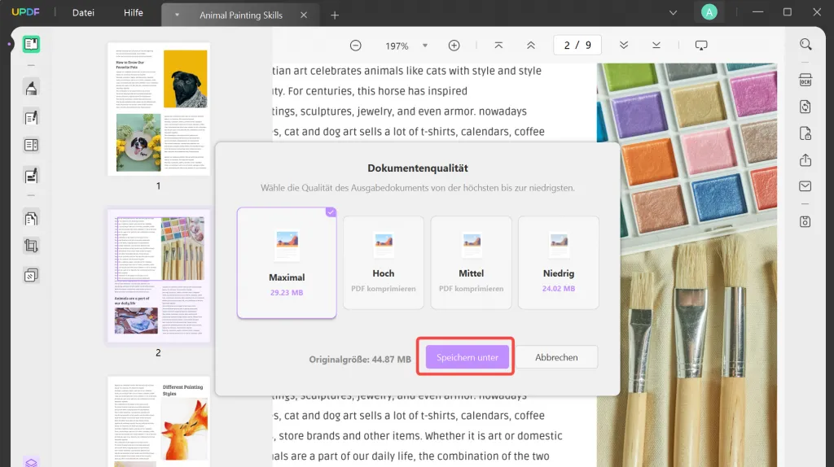This screenshot has height=467, width=834.
Task: Zoom out with the minus button
Action: tap(356, 46)
